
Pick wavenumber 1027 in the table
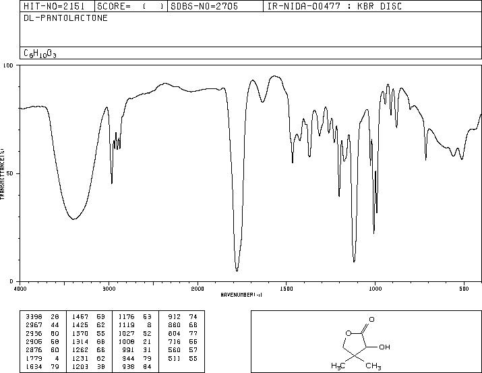[x=126, y=333]
